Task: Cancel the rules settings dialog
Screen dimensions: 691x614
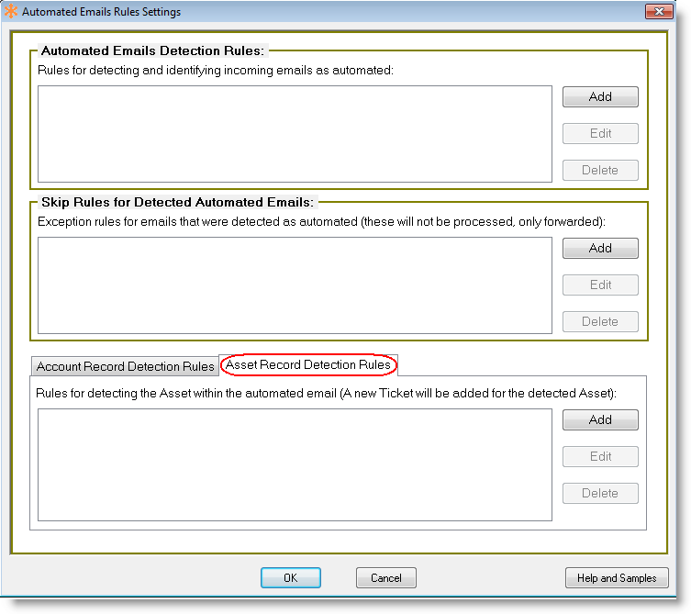Action: point(386,578)
